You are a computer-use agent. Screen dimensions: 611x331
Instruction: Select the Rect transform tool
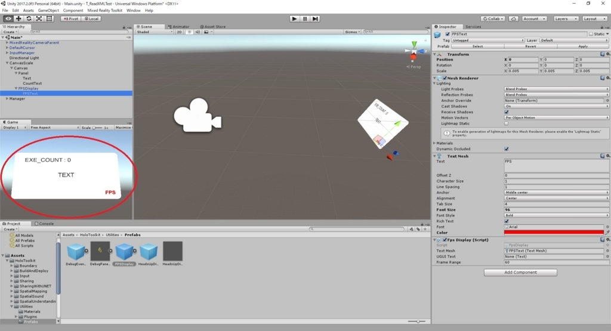click(49, 18)
